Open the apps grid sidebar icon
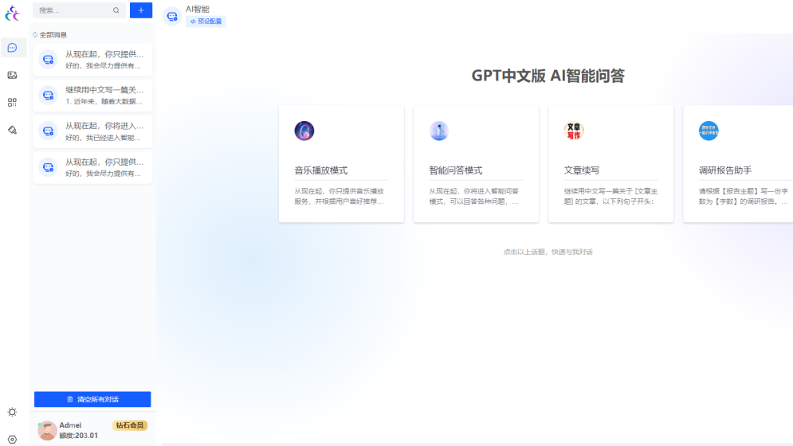This screenshot has height=446, width=793. tap(13, 102)
